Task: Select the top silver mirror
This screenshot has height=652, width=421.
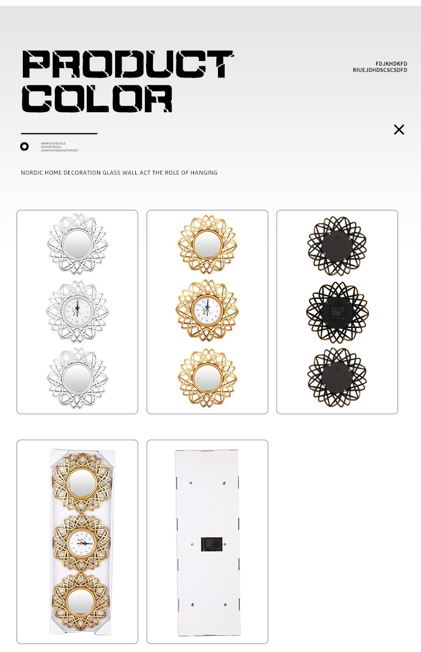Action: 77,245
